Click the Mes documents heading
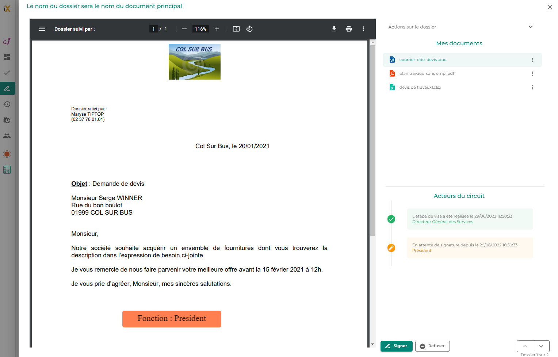Viewport: 558px width, 357px height. pos(459,43)
